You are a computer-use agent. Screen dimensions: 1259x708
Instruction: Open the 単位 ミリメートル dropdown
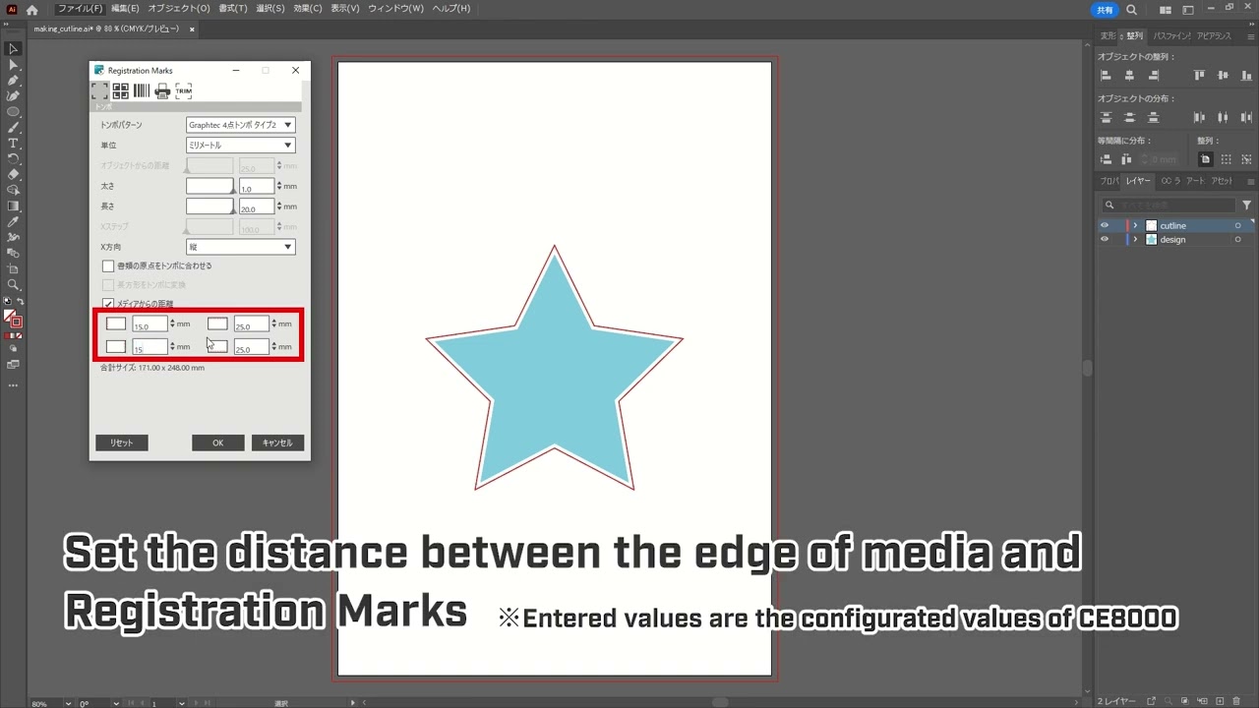point(240,146)
